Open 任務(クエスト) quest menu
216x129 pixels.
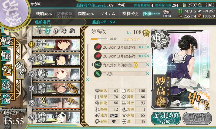point(151,13)
